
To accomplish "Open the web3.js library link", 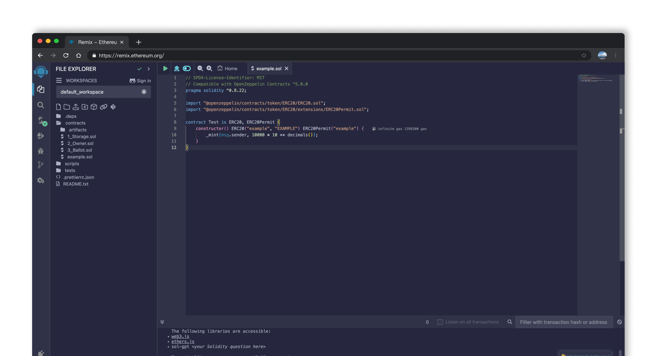I will (180, 336).
